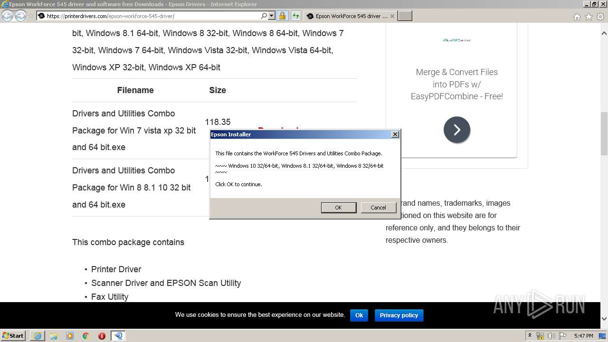Image resolution: width=608 pixels, height=342 pixels.
Task: Close the Epson Installer dialog with X
Action: (x=395, y=134)
